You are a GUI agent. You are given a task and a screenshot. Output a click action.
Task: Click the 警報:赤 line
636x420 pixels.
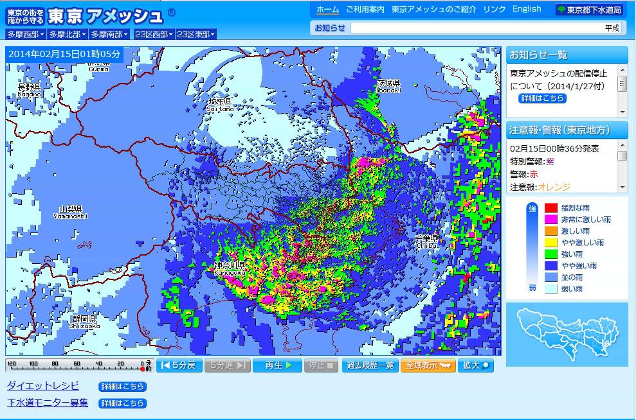pyautogui.click(x=524, y=174)
